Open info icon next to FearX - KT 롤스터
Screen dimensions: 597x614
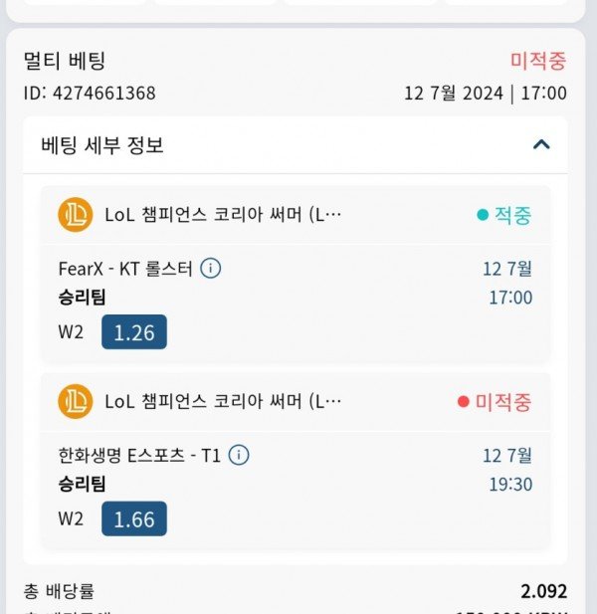[x=211, y=269]
